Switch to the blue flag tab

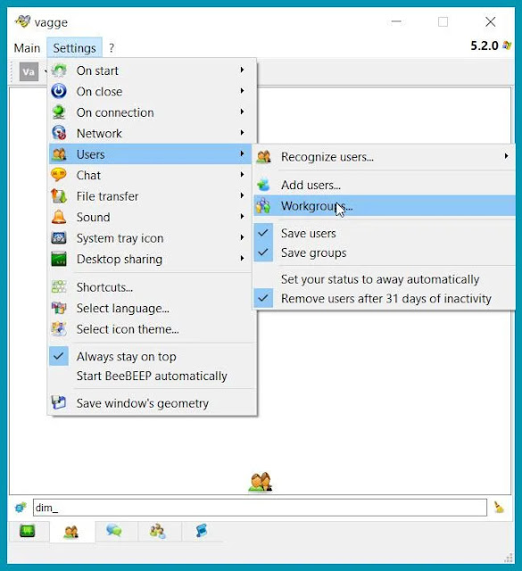[x=201, y=531]
